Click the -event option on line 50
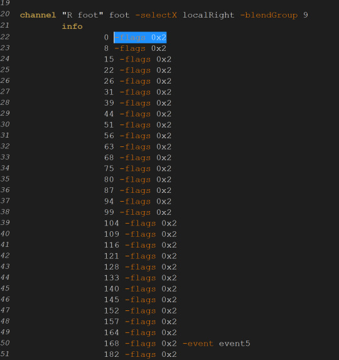This screenshot has width=339, height=360. click(198, 344)
